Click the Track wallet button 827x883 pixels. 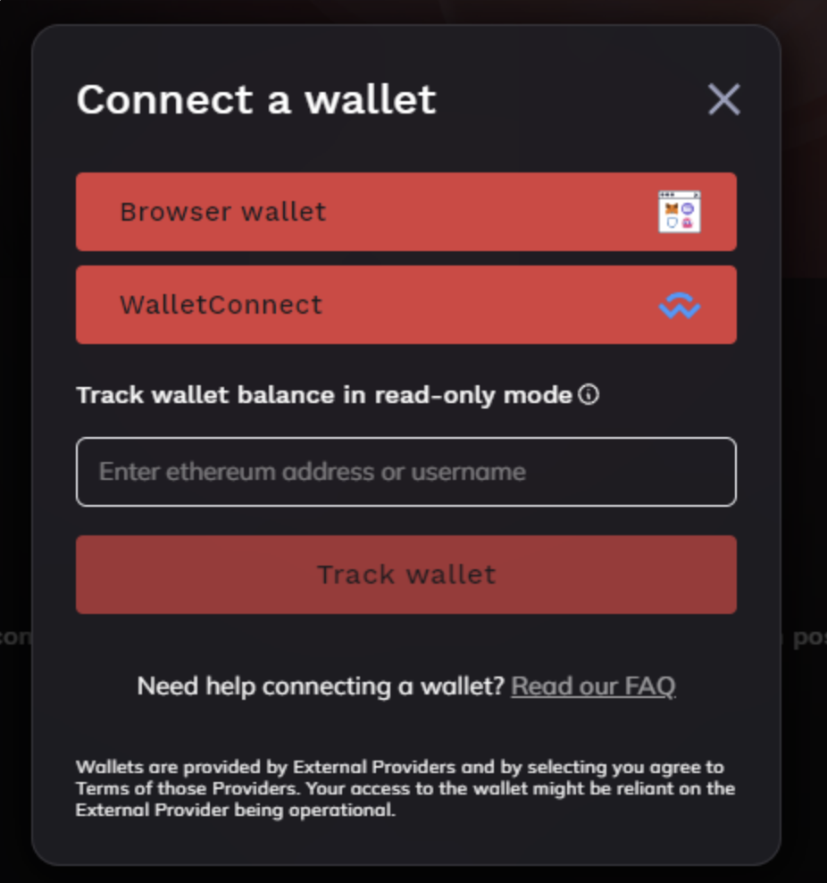coord(406,575)
